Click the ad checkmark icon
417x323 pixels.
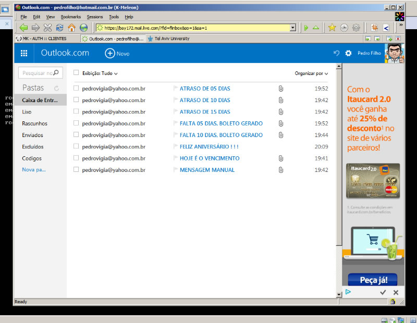[383, 292]
